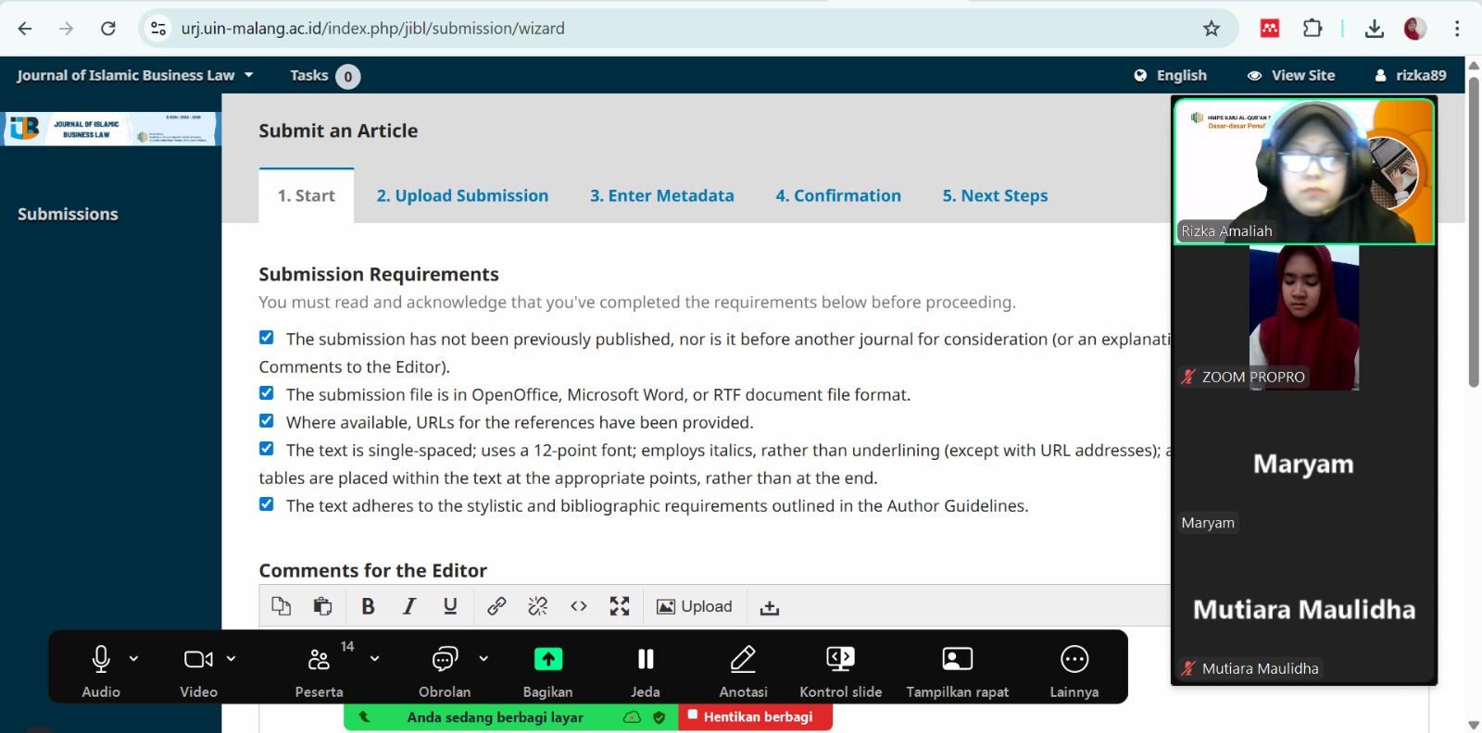Open the 3. Enter Metadata tab
Image resolution: width=1482 pixels, height=733 pixels.
tap(661, 195)
